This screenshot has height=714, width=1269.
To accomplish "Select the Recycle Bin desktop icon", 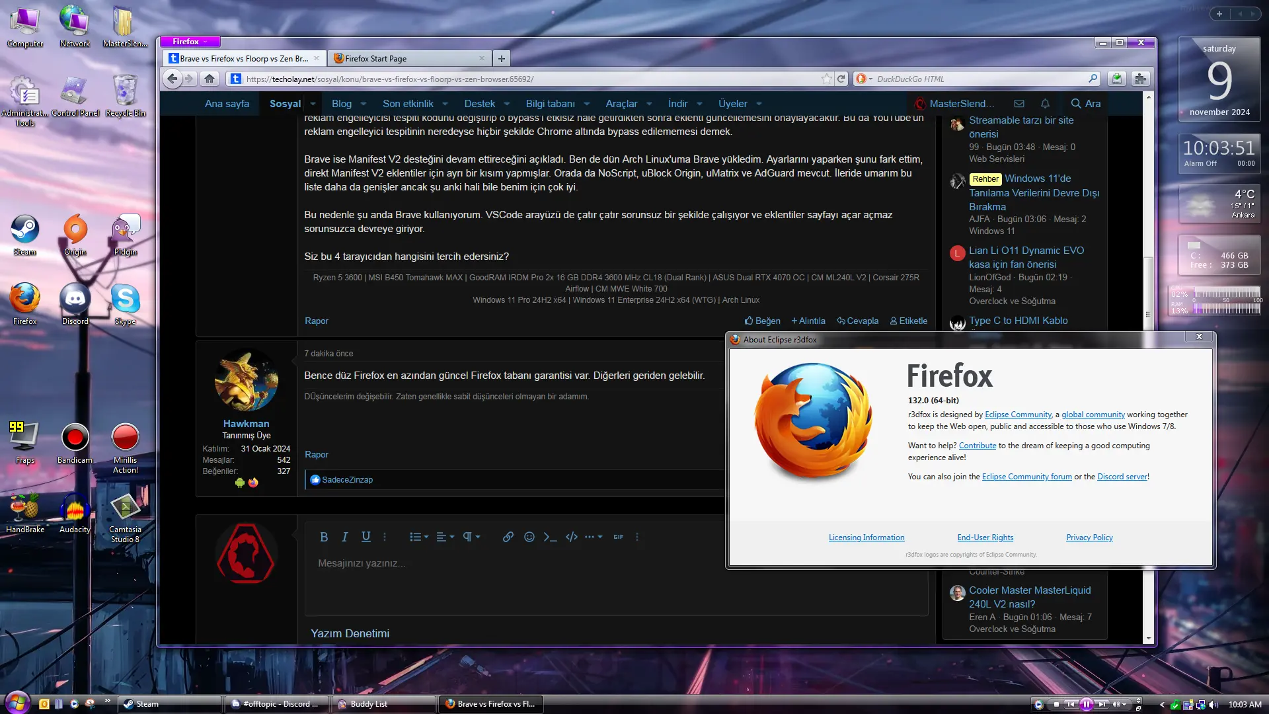I will pyautogui.click(x=126, y=96).
